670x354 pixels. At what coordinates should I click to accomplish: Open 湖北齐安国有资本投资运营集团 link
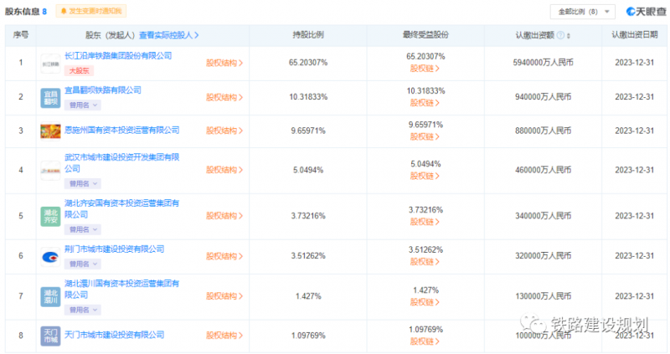(x=121, y=208)
